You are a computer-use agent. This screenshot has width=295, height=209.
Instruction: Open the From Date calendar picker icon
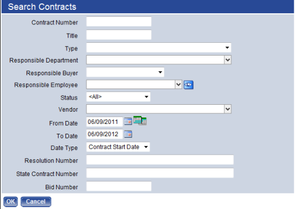128,122
